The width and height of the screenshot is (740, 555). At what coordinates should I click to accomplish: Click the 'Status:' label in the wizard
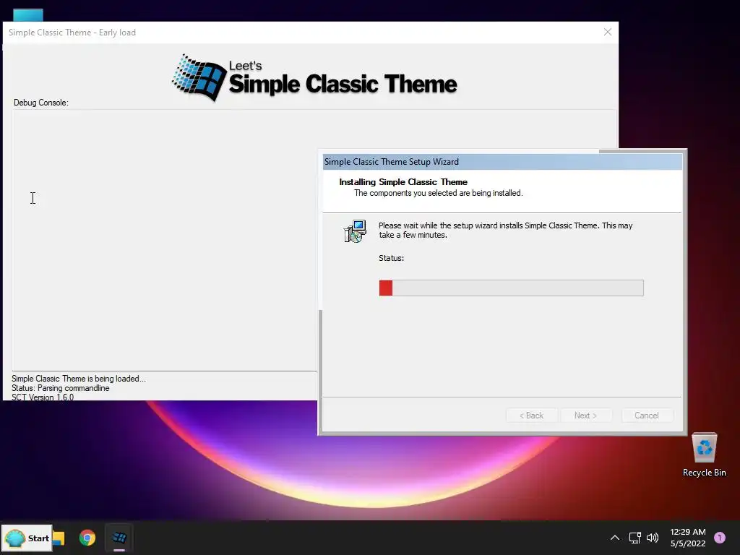[x=391, y=258]
